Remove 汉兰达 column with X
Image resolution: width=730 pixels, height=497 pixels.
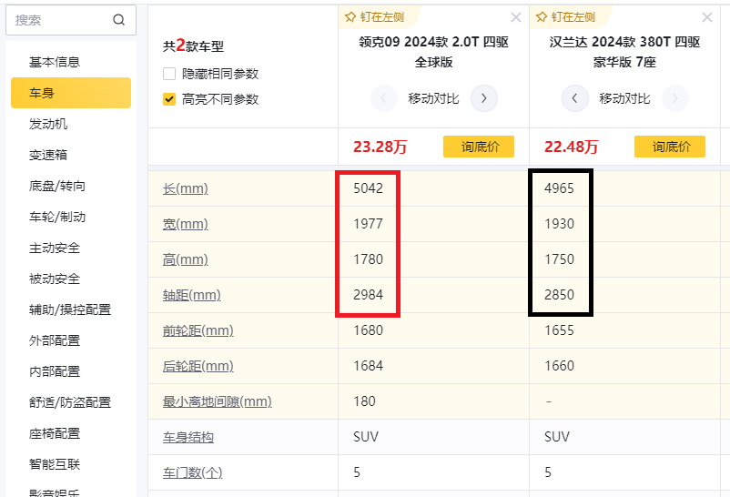click(x=707, y=17)
